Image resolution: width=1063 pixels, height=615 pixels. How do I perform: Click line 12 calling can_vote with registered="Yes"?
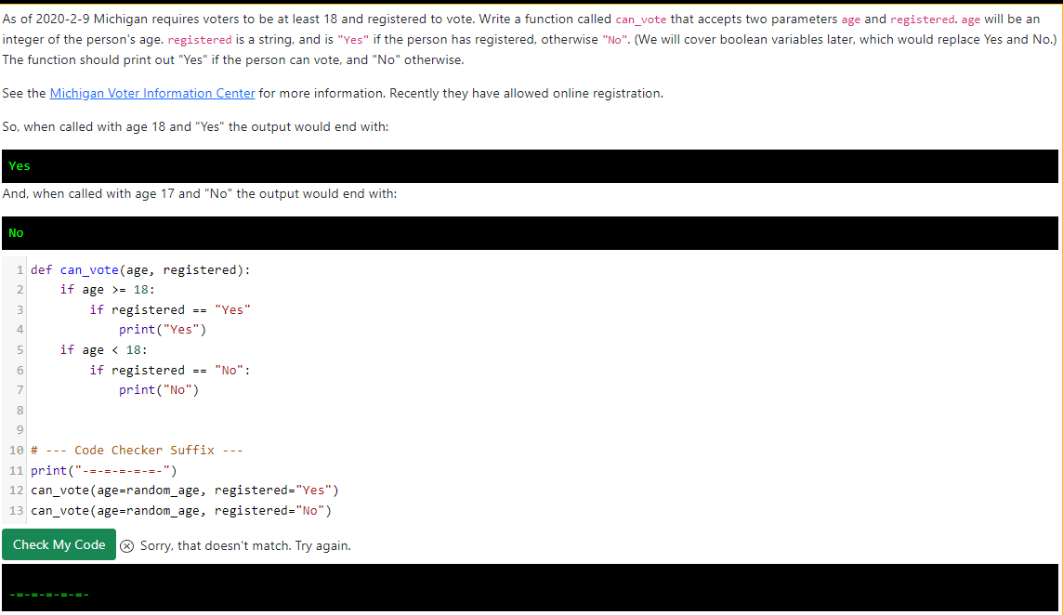click(x=181, y=490)
